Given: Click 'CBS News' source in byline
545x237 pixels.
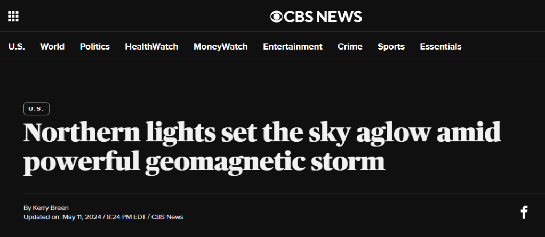Looking at the screenshot, I should (167, 217).
